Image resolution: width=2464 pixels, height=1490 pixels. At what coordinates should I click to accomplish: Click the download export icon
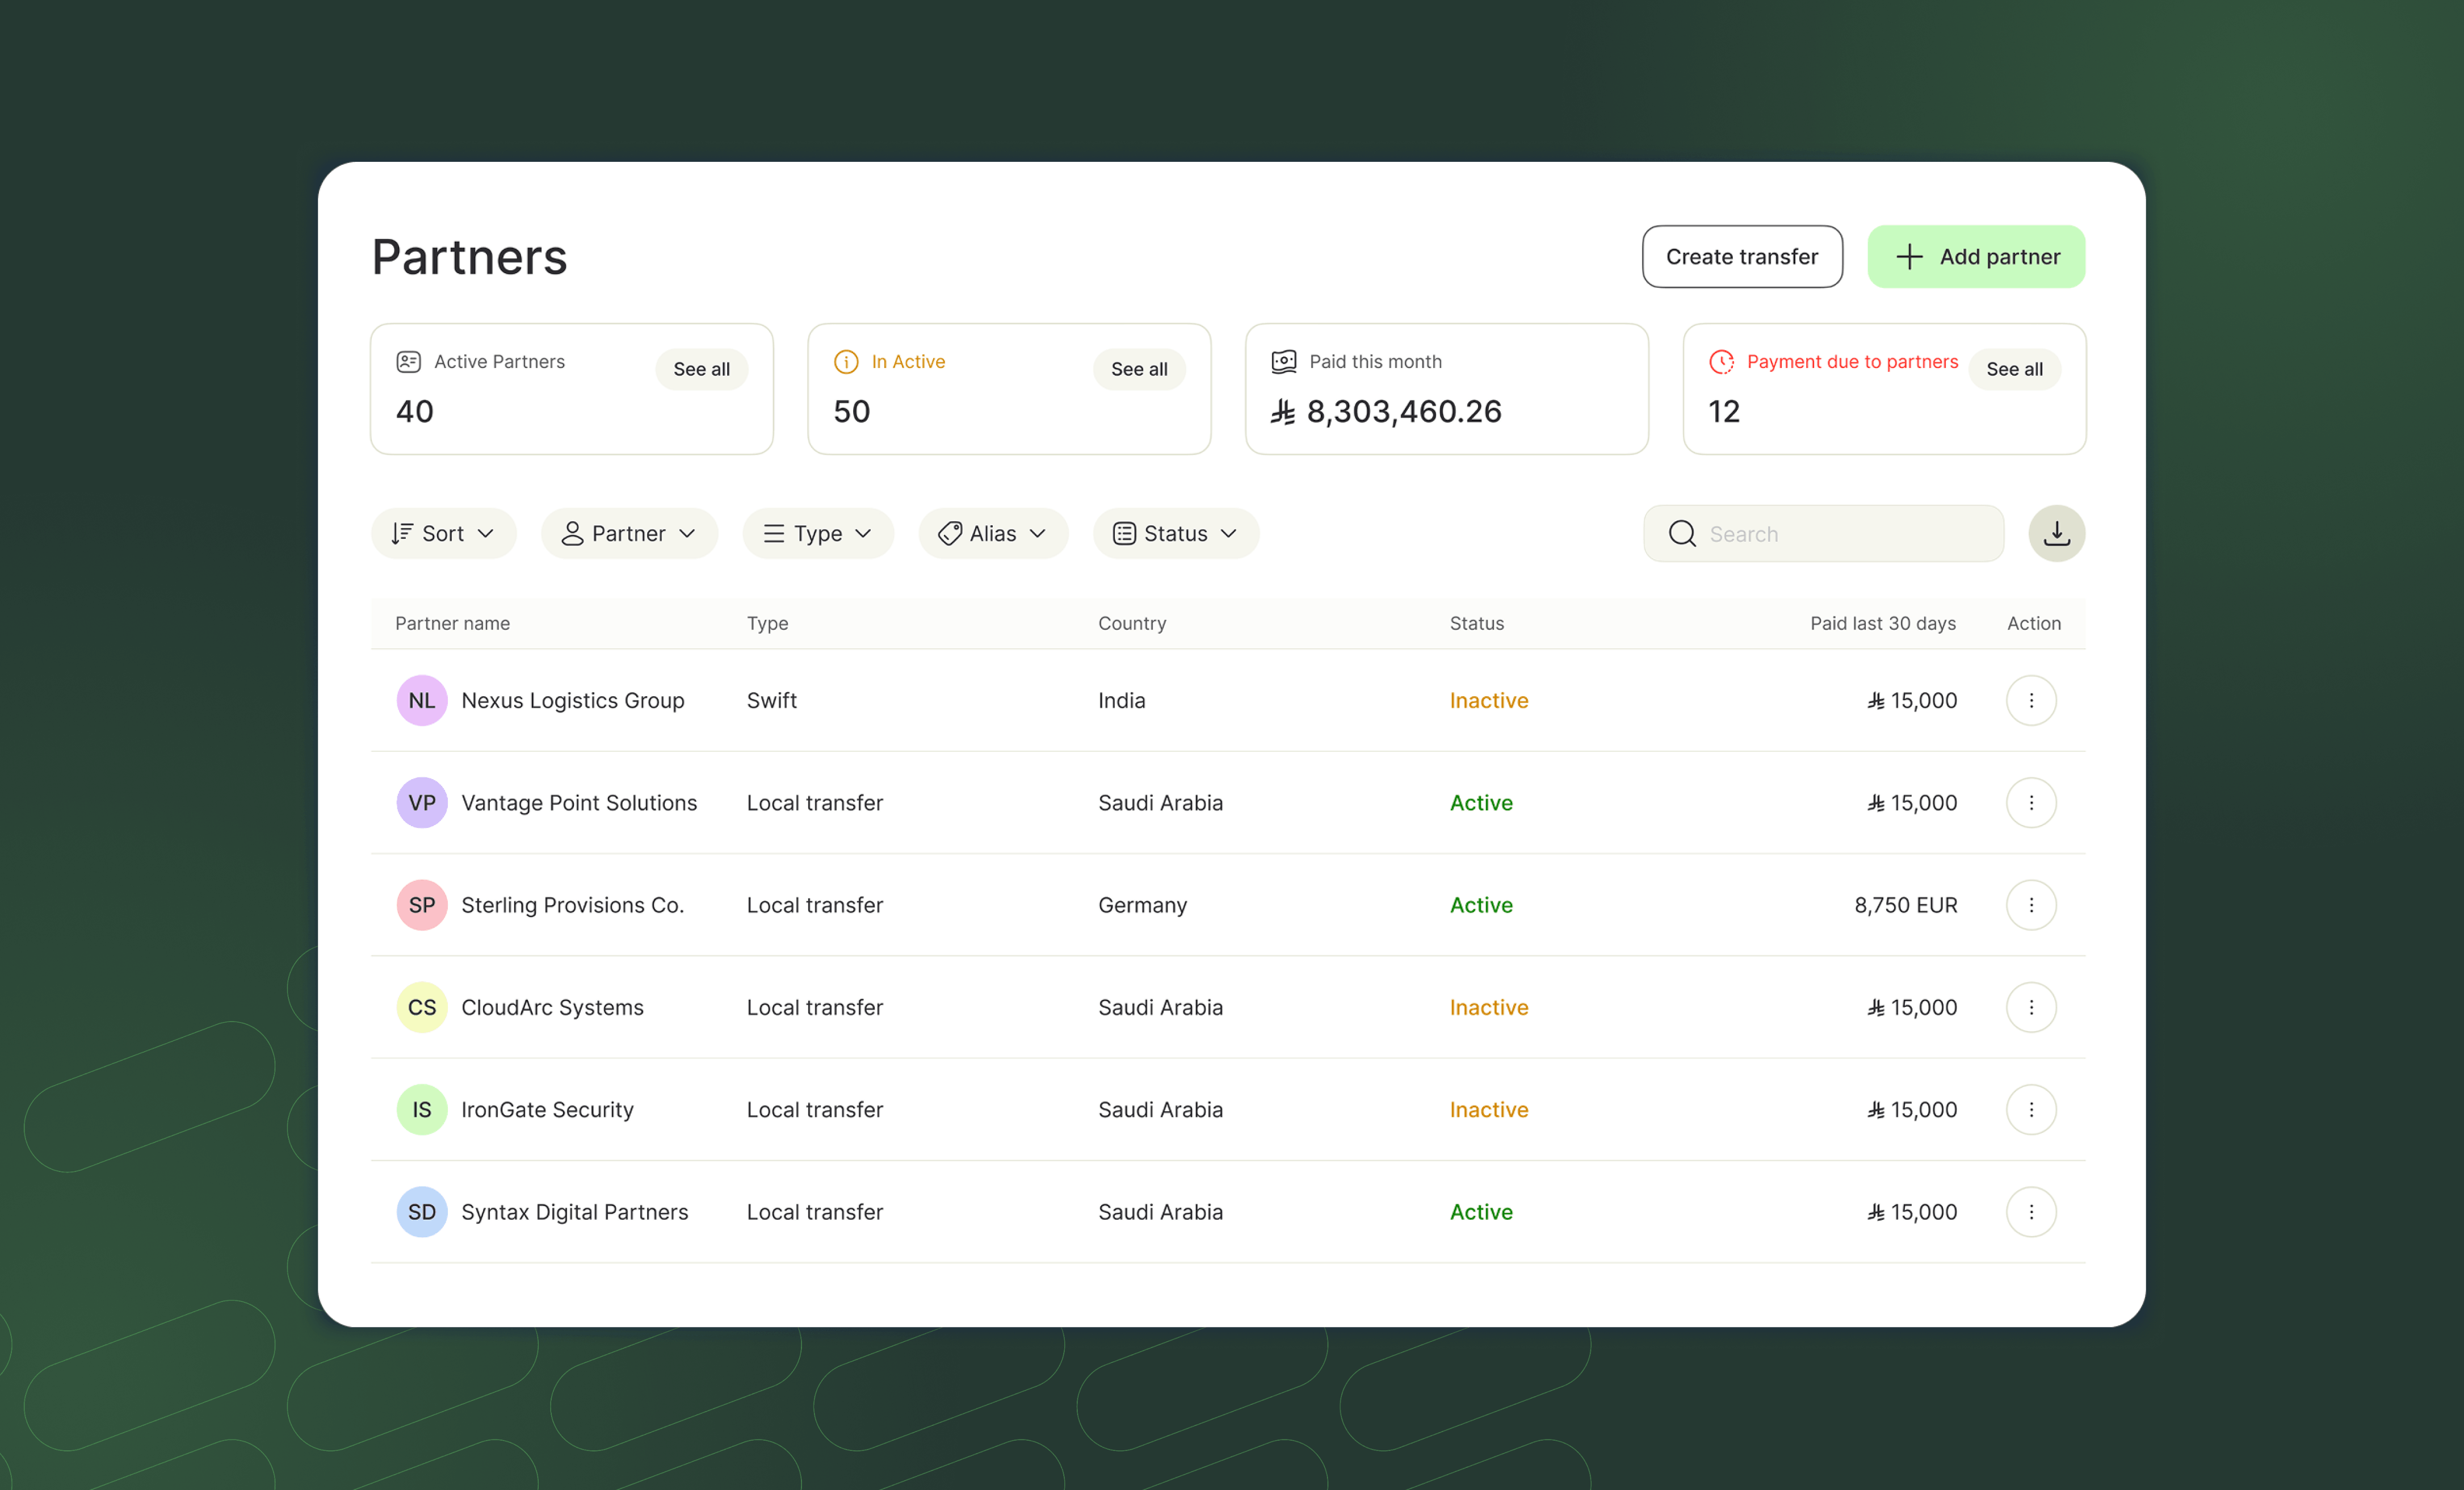coord(2056,533)
